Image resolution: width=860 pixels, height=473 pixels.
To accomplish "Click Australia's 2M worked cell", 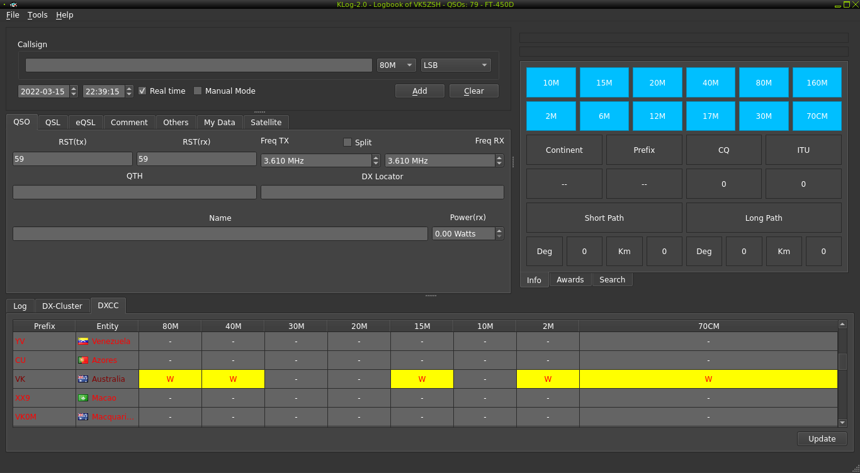I will click(548, 379).
